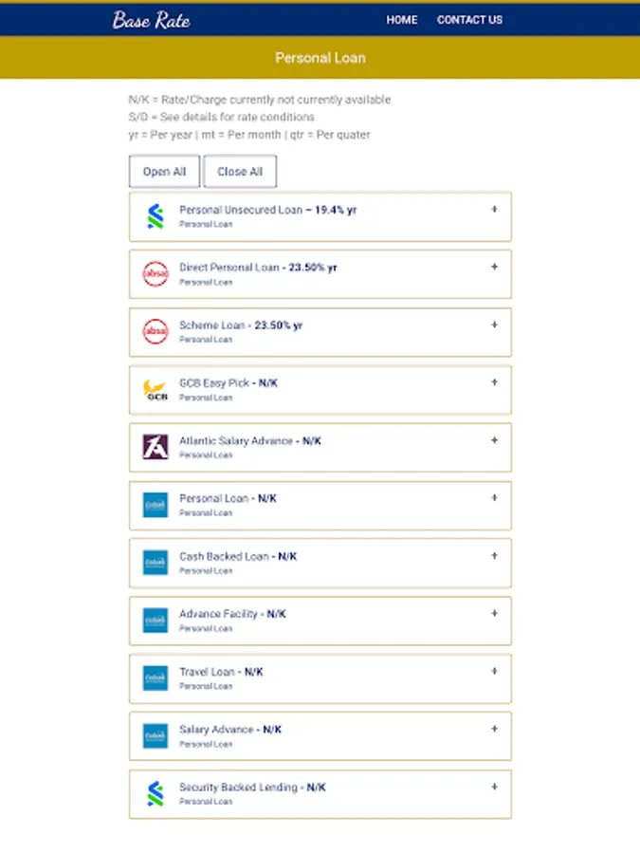Click Absa logo beside Direct Personal Loan
This screenshot has height=854, width=640.
(x=155, y=274)
